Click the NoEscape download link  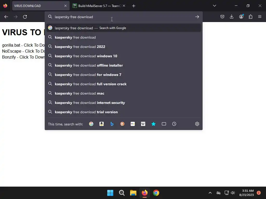pos(23,51)
